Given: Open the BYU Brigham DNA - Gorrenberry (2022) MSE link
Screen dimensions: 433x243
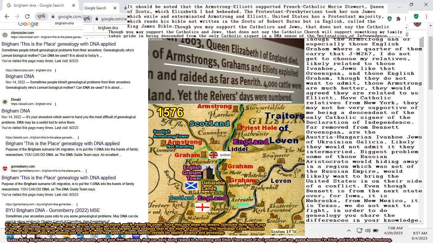Looking at the screenshot, I should coord(53,210).
